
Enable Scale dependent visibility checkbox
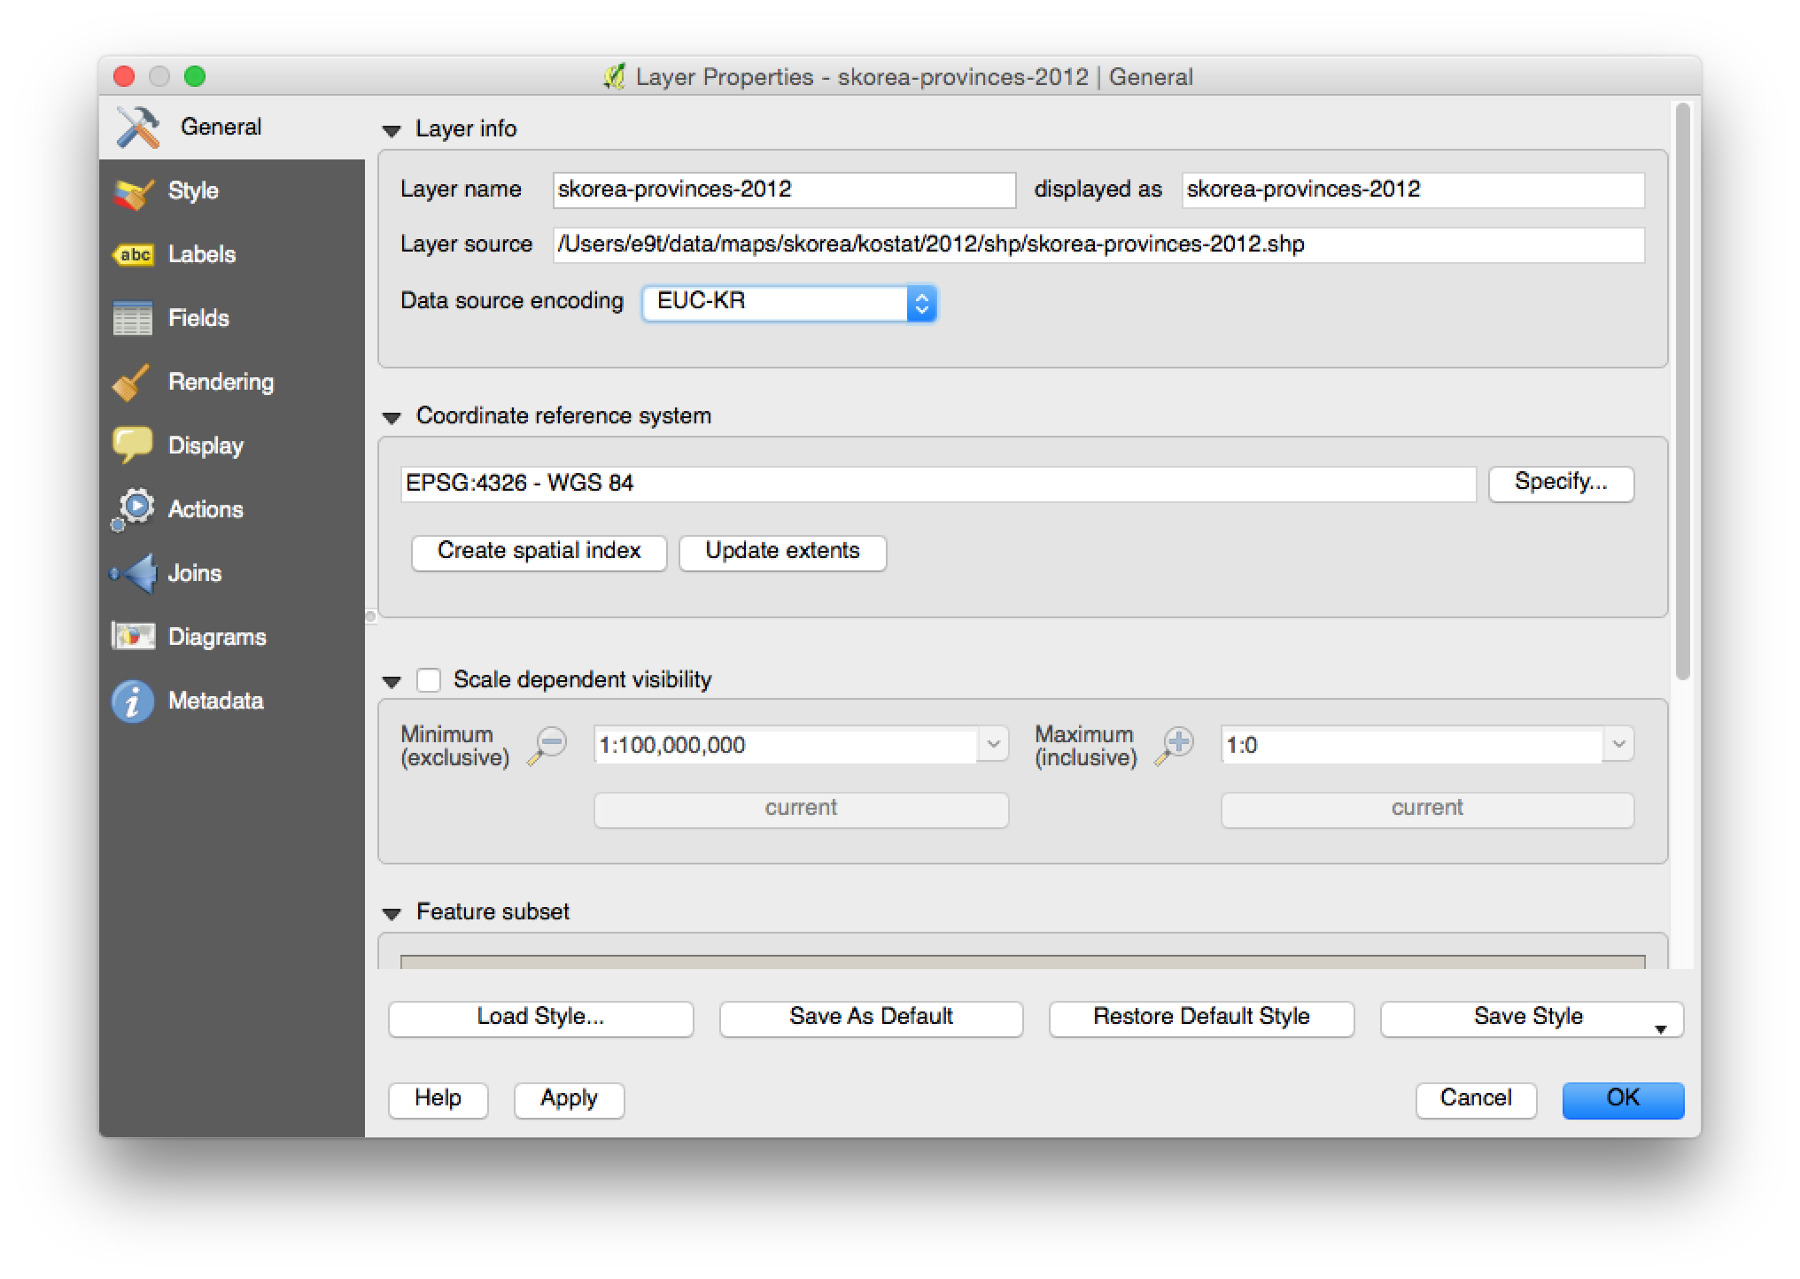pos(429,680)
